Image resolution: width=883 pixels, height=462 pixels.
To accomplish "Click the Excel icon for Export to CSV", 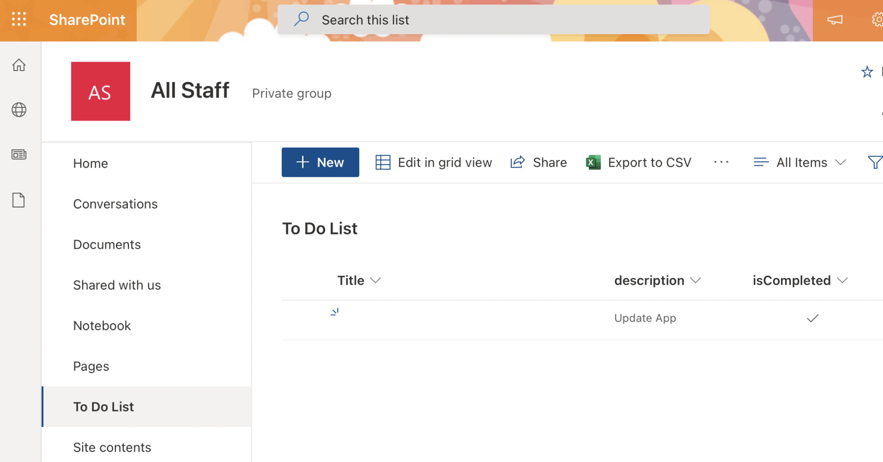I will point(593,162).
